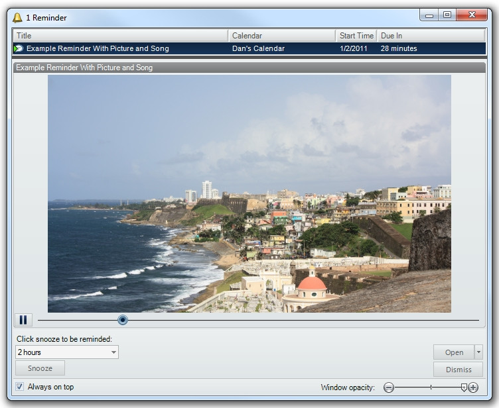Maximize the Reminder window
The height and width of the screenshot is (408, 499).
tap(447, 15)
